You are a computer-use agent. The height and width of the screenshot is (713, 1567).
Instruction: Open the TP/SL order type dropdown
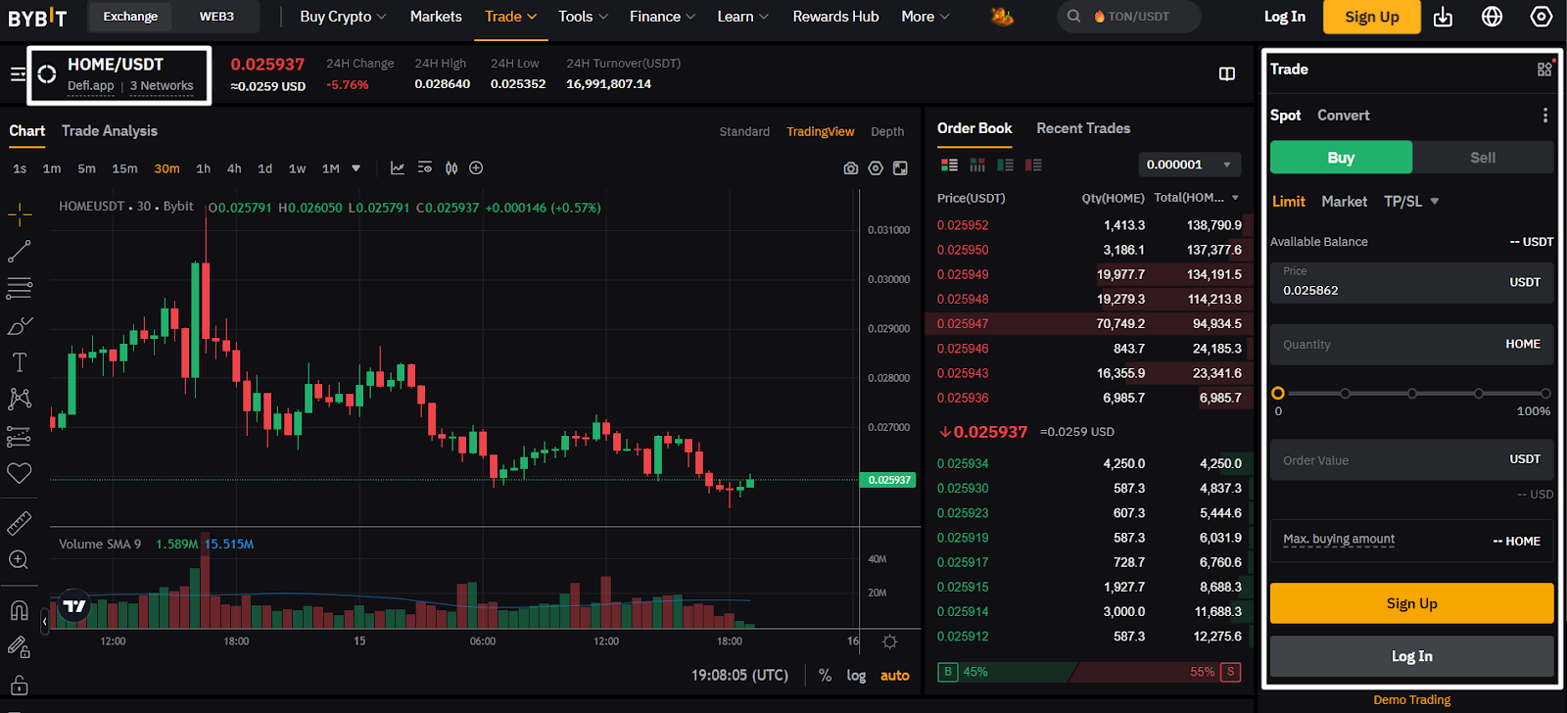point(1411,202)
